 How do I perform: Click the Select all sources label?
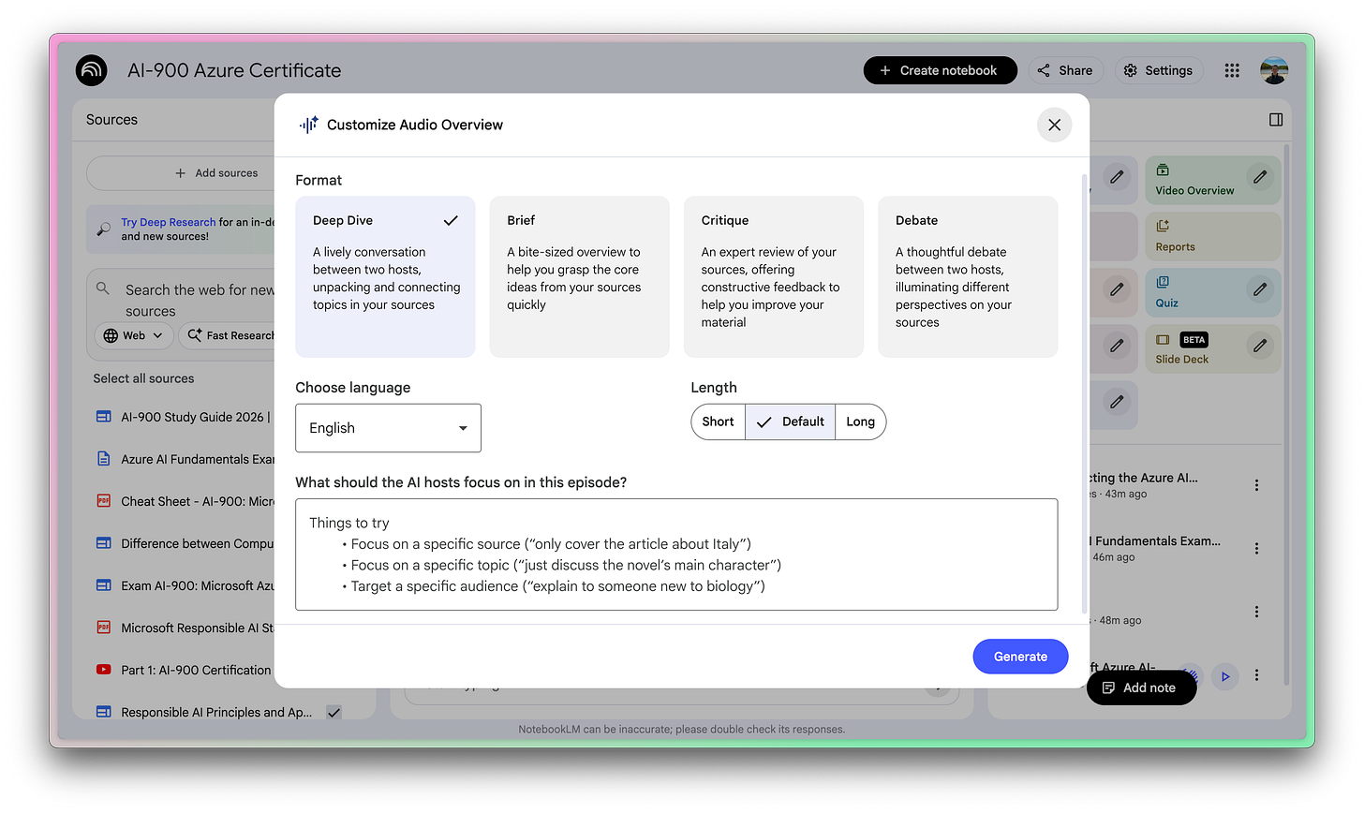pos(143,378)
